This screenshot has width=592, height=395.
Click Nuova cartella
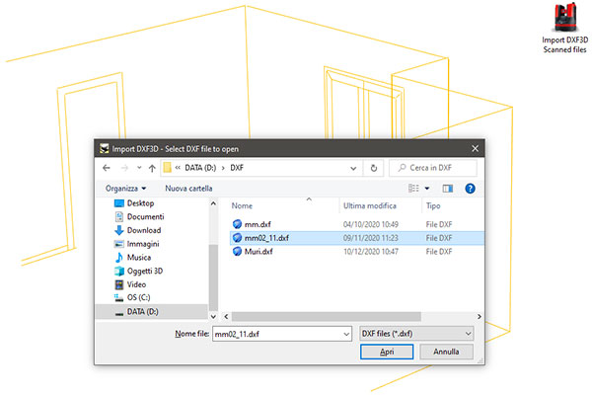coord(188,189)
